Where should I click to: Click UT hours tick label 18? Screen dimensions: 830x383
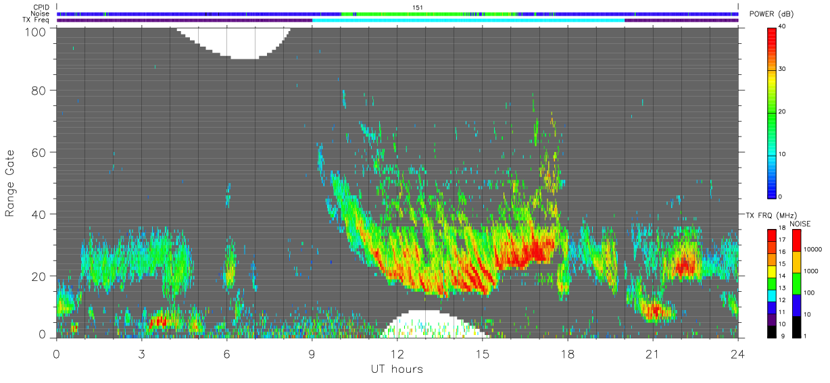pyautogui.click(x=567, y=353)
